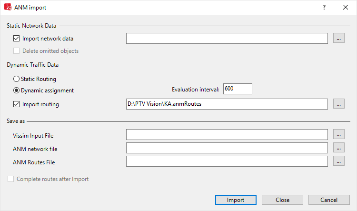Click the Vissim Input File text field

coord(227,135)
